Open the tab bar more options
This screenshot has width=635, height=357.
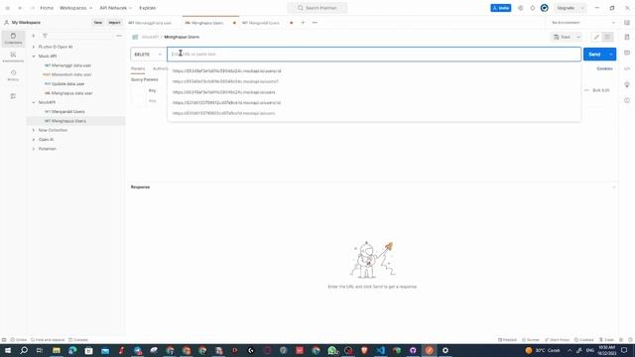315,23
